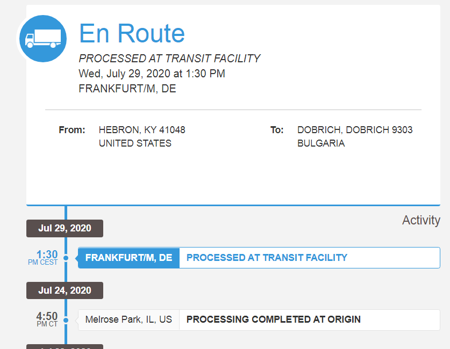Click the Activity section heading
This screenshot has width=450, height=349.
tap(421, 220)
